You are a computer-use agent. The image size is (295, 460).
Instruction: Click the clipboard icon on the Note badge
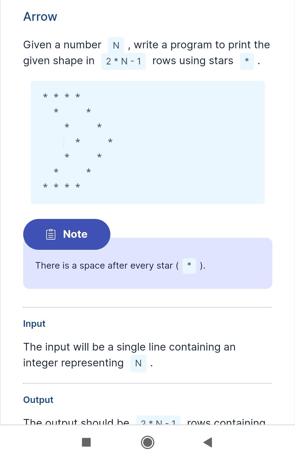point(51,234)
